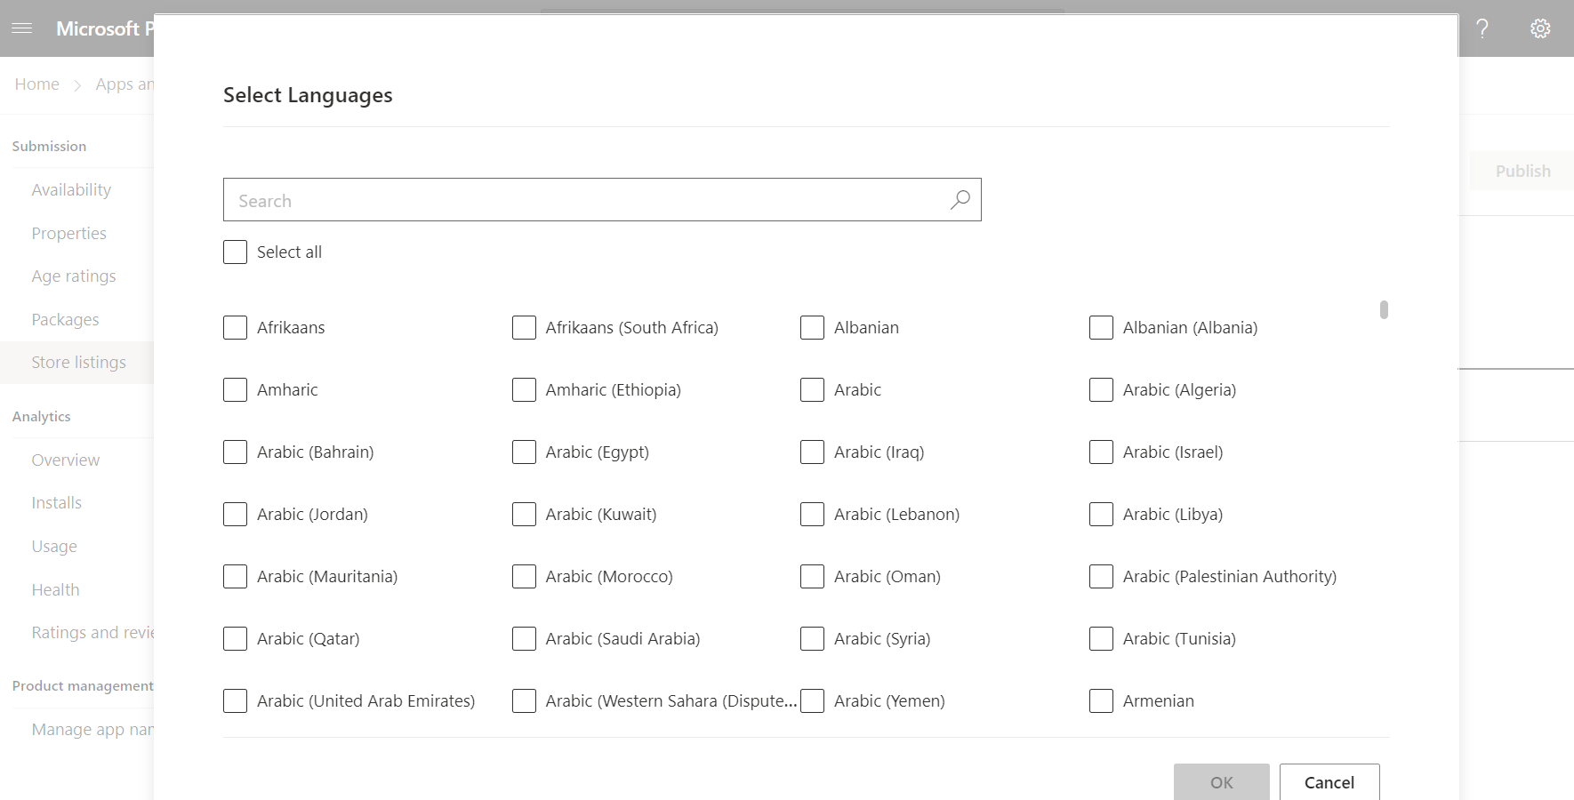This screenshot has height=800, width=1574.
Task: Open Analytics Overview page
Action: 65,460
